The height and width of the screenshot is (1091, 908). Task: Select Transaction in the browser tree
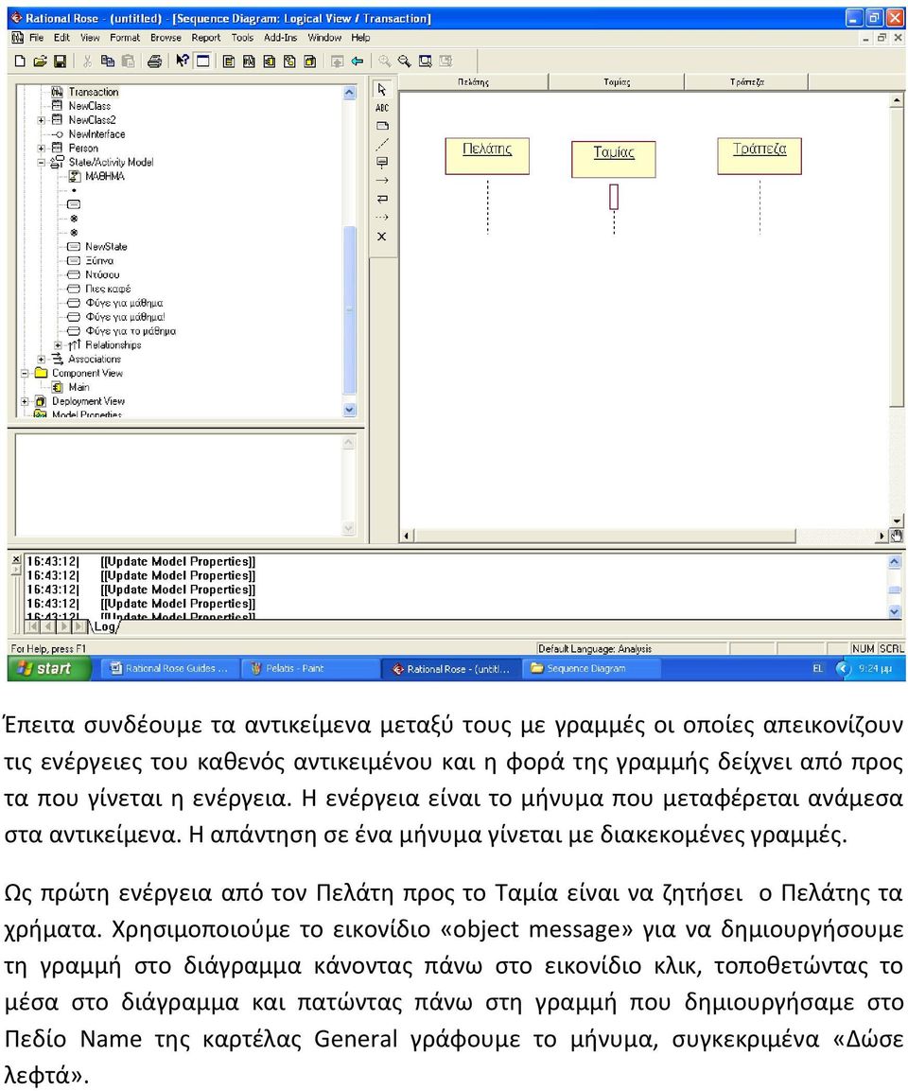(93, 92)
